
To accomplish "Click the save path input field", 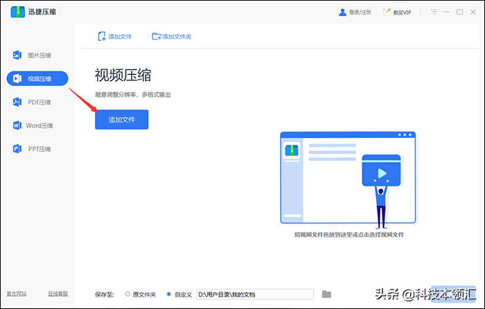I will pyautogui.click(x=255, y=294).
